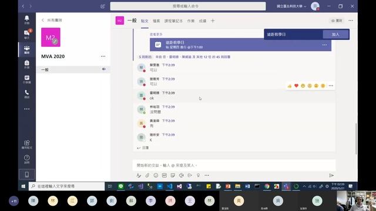
Task: Click the search or command box
Action: coord(188,6)
